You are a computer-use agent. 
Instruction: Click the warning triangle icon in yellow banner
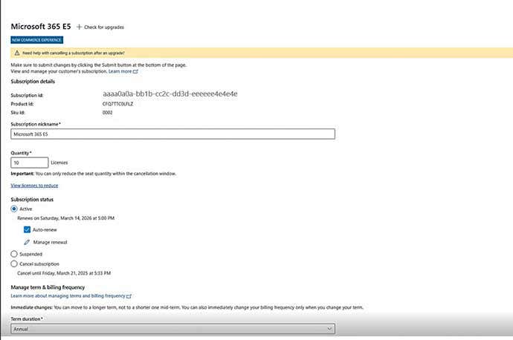[17, 53]
